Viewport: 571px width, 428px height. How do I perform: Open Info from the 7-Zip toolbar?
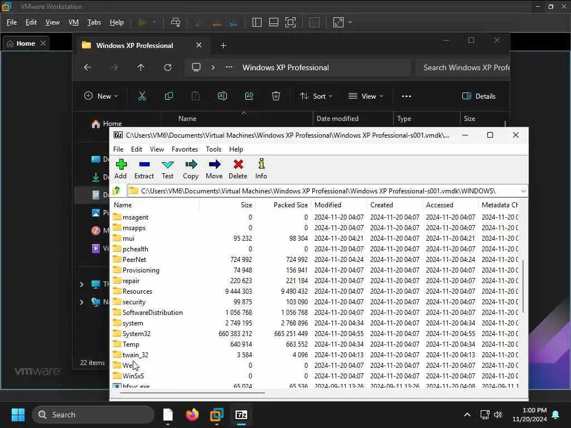(x=261, y=169)
